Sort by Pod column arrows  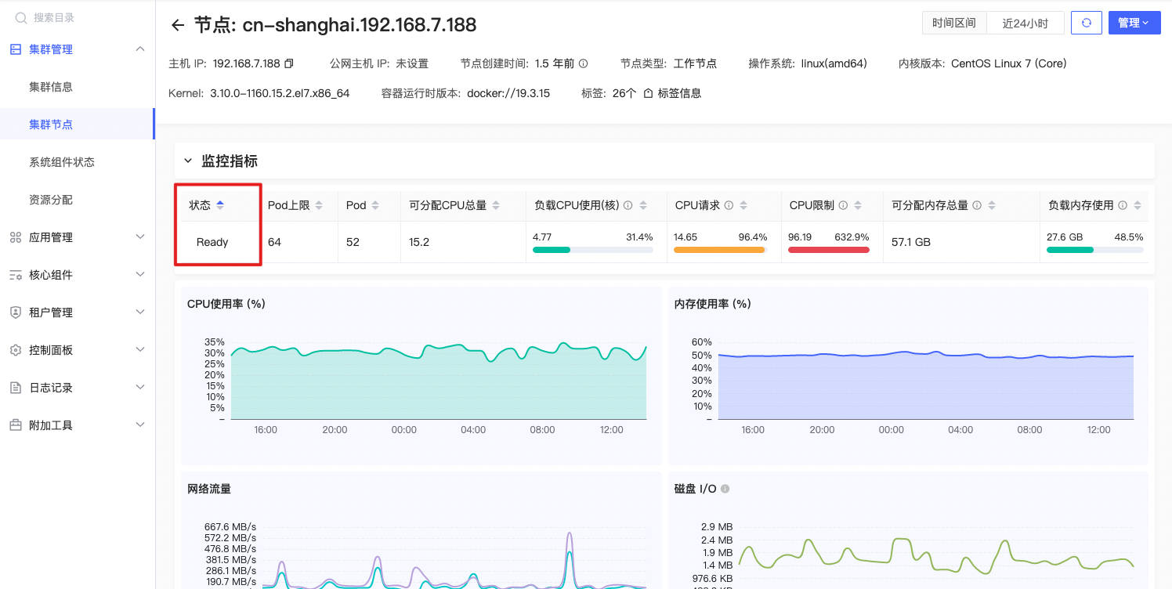pyautogui.click(x=375, y=205)
